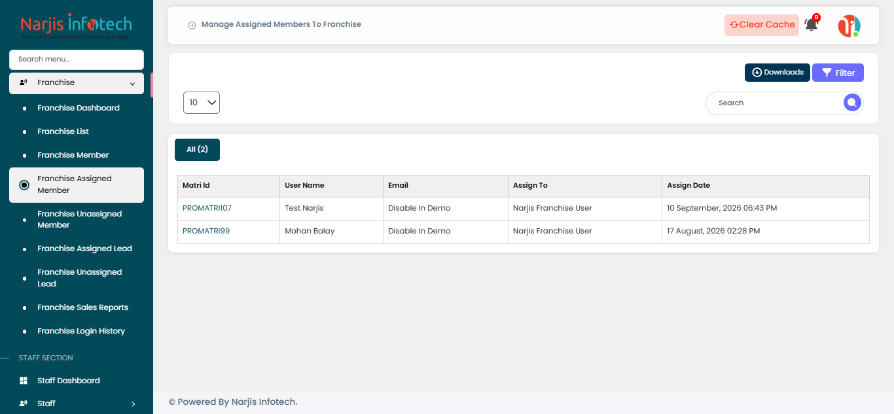Click Assign To cell in PROMATRI99 row

click(585, 232)
